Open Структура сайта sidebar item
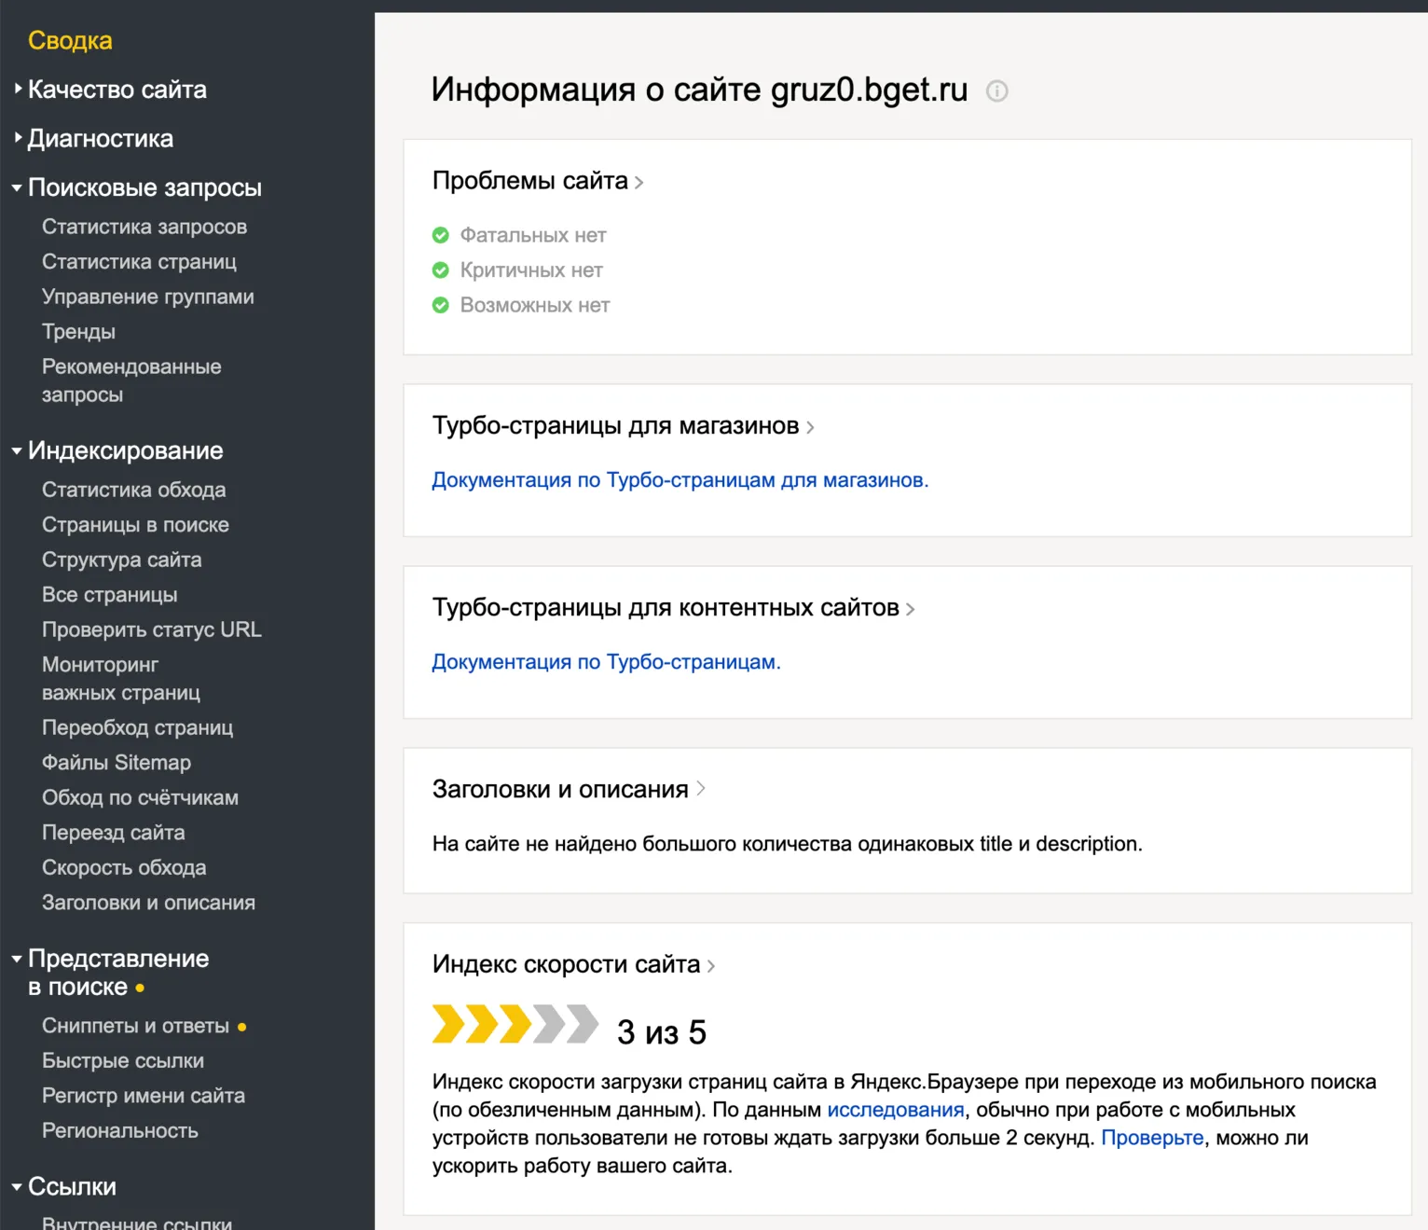The image size is (1428, 1230). [x=122, y=560]
